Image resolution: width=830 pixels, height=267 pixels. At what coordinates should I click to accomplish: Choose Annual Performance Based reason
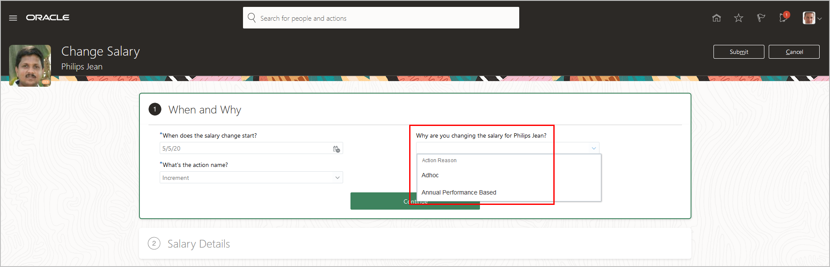click(459, 192)
